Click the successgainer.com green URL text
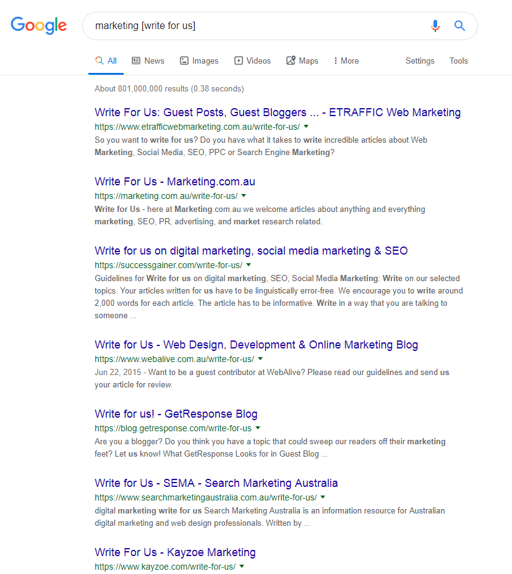 (168, 265)
